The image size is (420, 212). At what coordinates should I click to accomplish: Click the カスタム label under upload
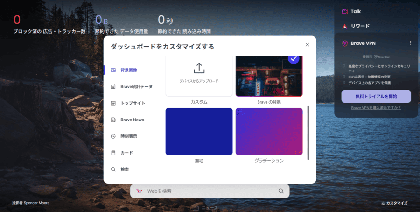(x=199, y=102)
